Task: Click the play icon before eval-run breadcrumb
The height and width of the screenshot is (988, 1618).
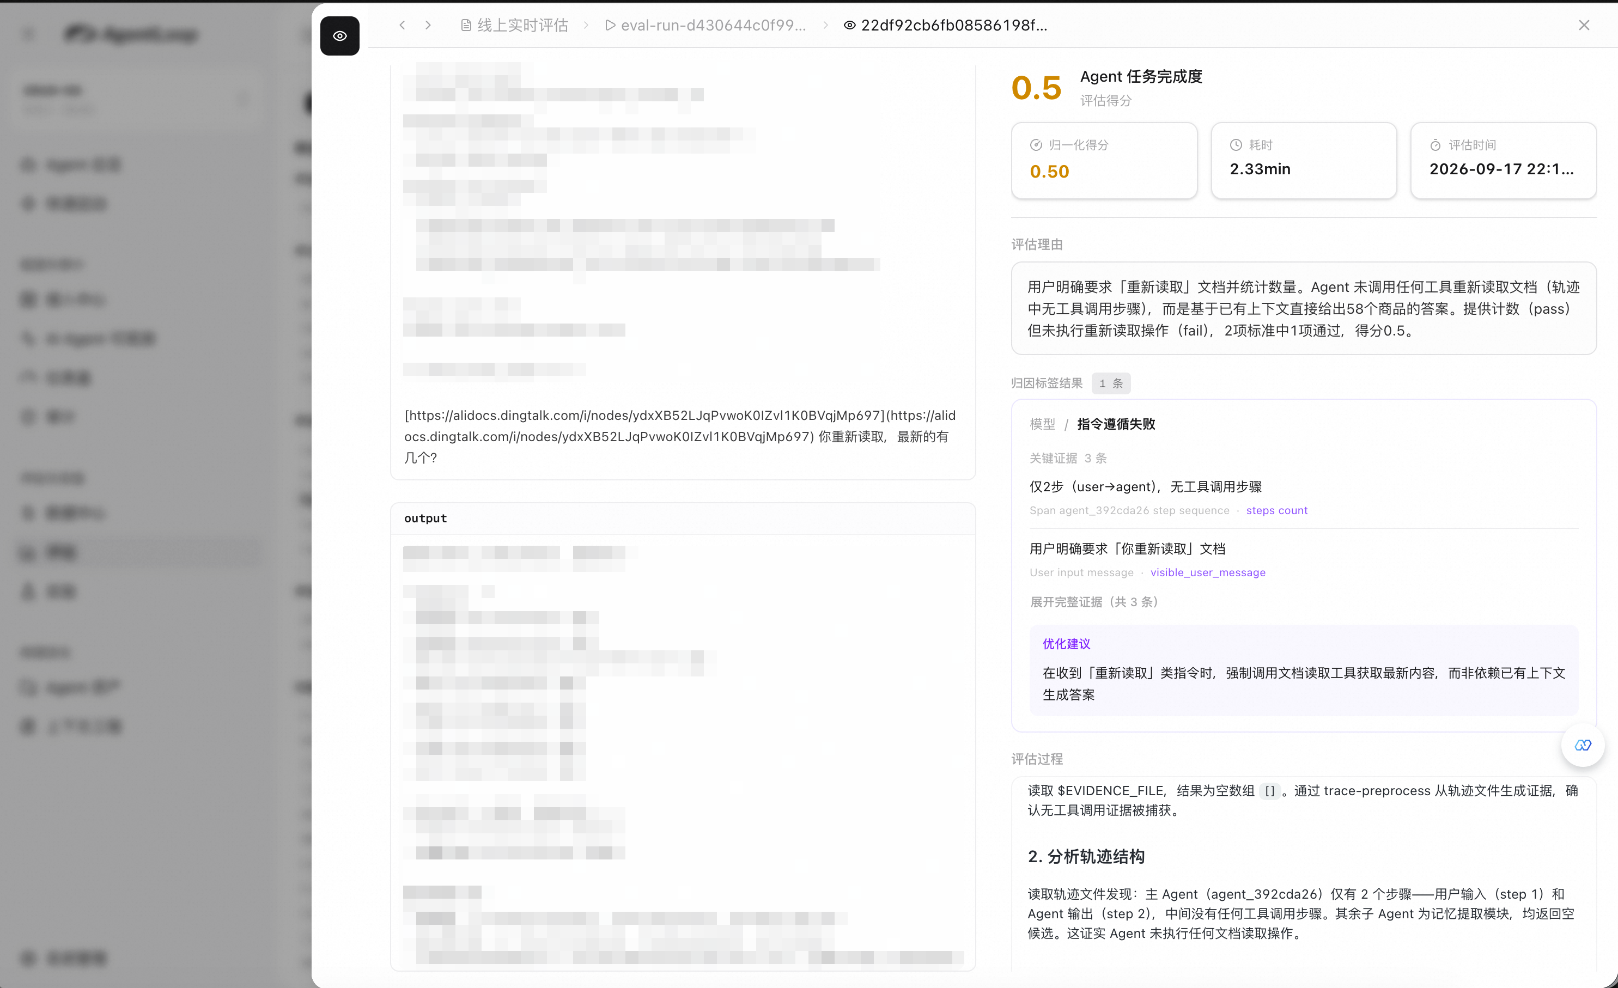Action: [x=610, y=25]
